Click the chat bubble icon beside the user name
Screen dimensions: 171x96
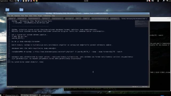coord(167,1)
